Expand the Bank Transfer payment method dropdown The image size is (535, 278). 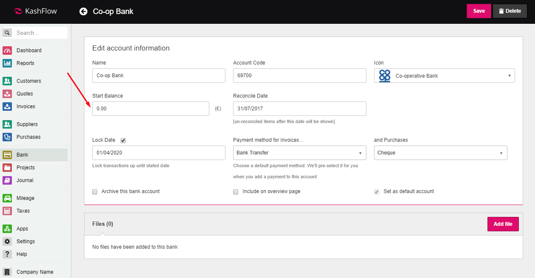(299, 153)
